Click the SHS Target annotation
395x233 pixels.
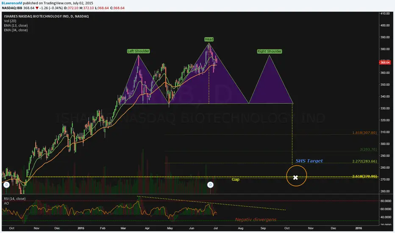tap(309, 161)
